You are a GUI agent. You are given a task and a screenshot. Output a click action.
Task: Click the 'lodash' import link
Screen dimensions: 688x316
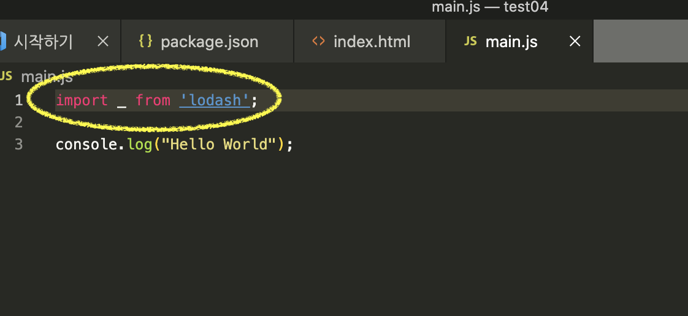[215, 100]
